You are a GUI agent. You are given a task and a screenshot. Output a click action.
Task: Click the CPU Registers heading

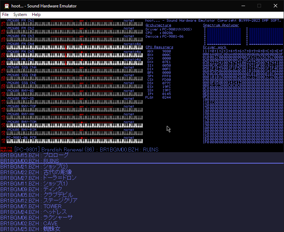pyautogui.click(x=159, y=47)
